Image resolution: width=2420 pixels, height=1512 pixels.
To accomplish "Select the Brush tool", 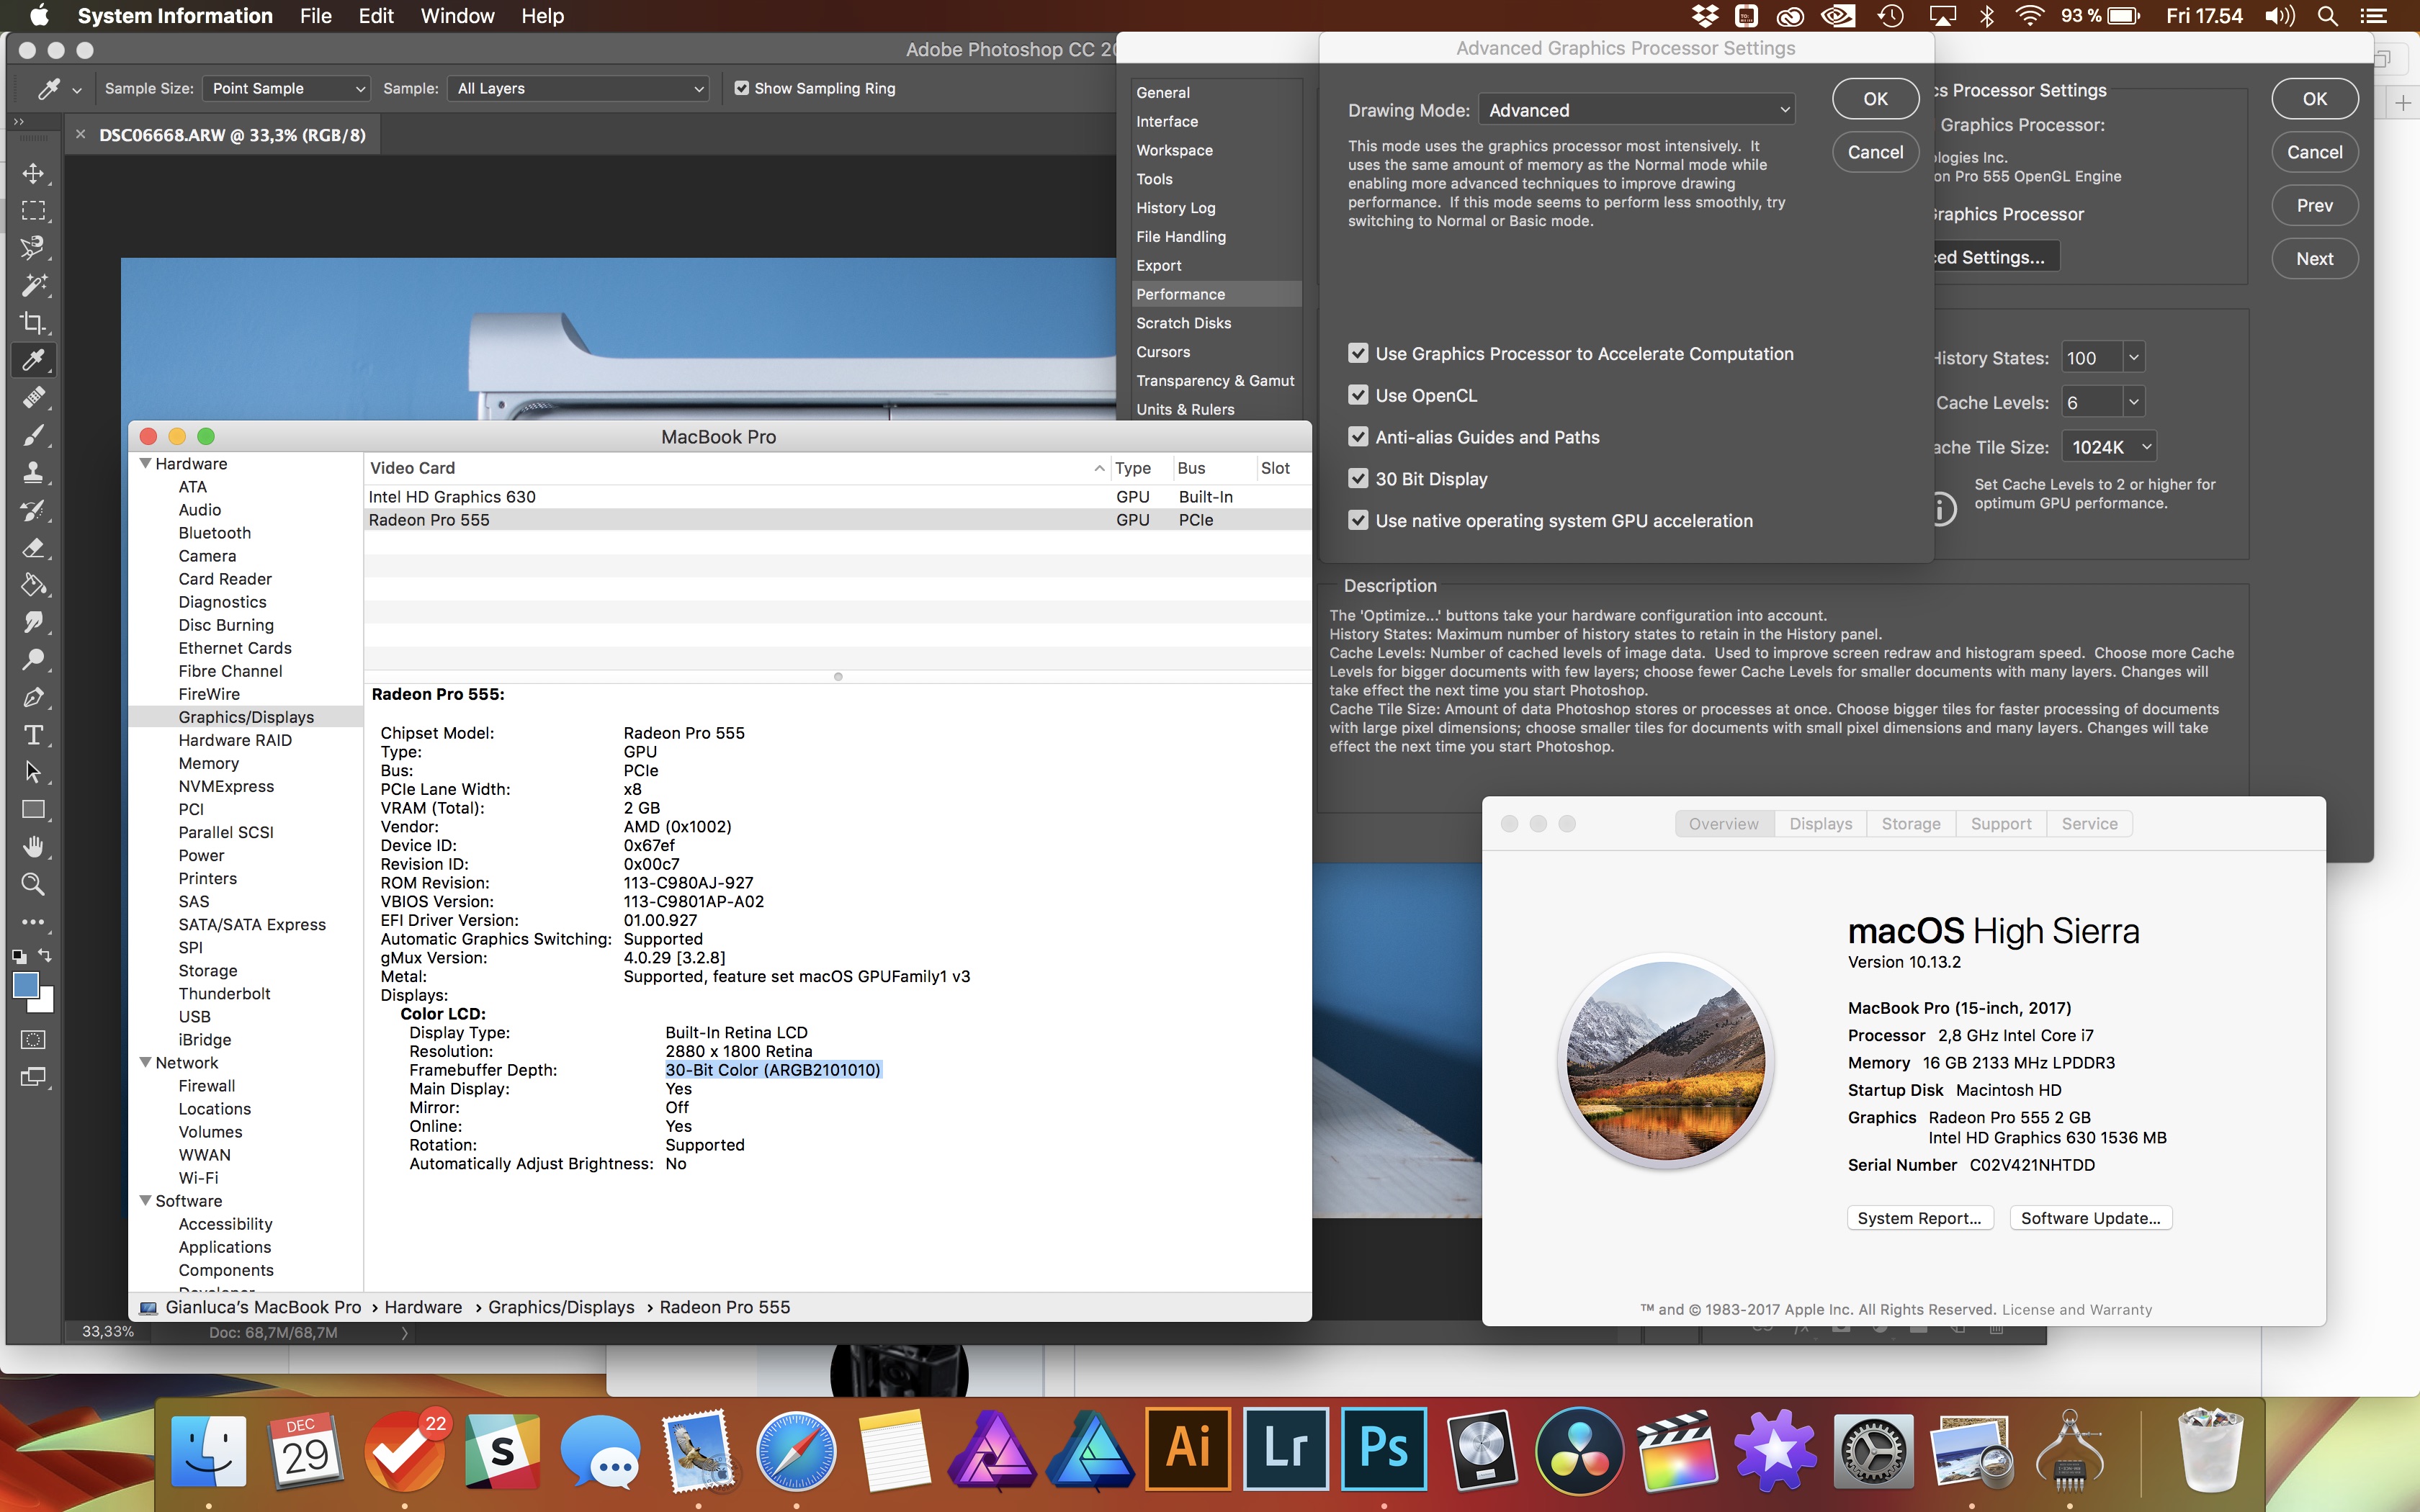I will pyautogui.click(x=33, y=435).
